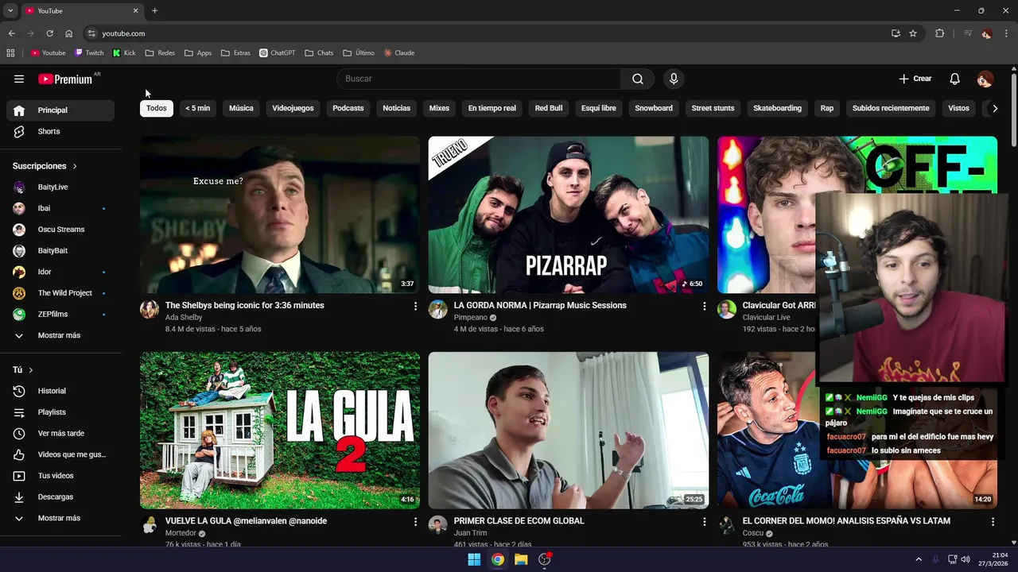Open the Chrome apps grid icon
The height and width of the screenshot is (572, 1018).
(10, 53)
